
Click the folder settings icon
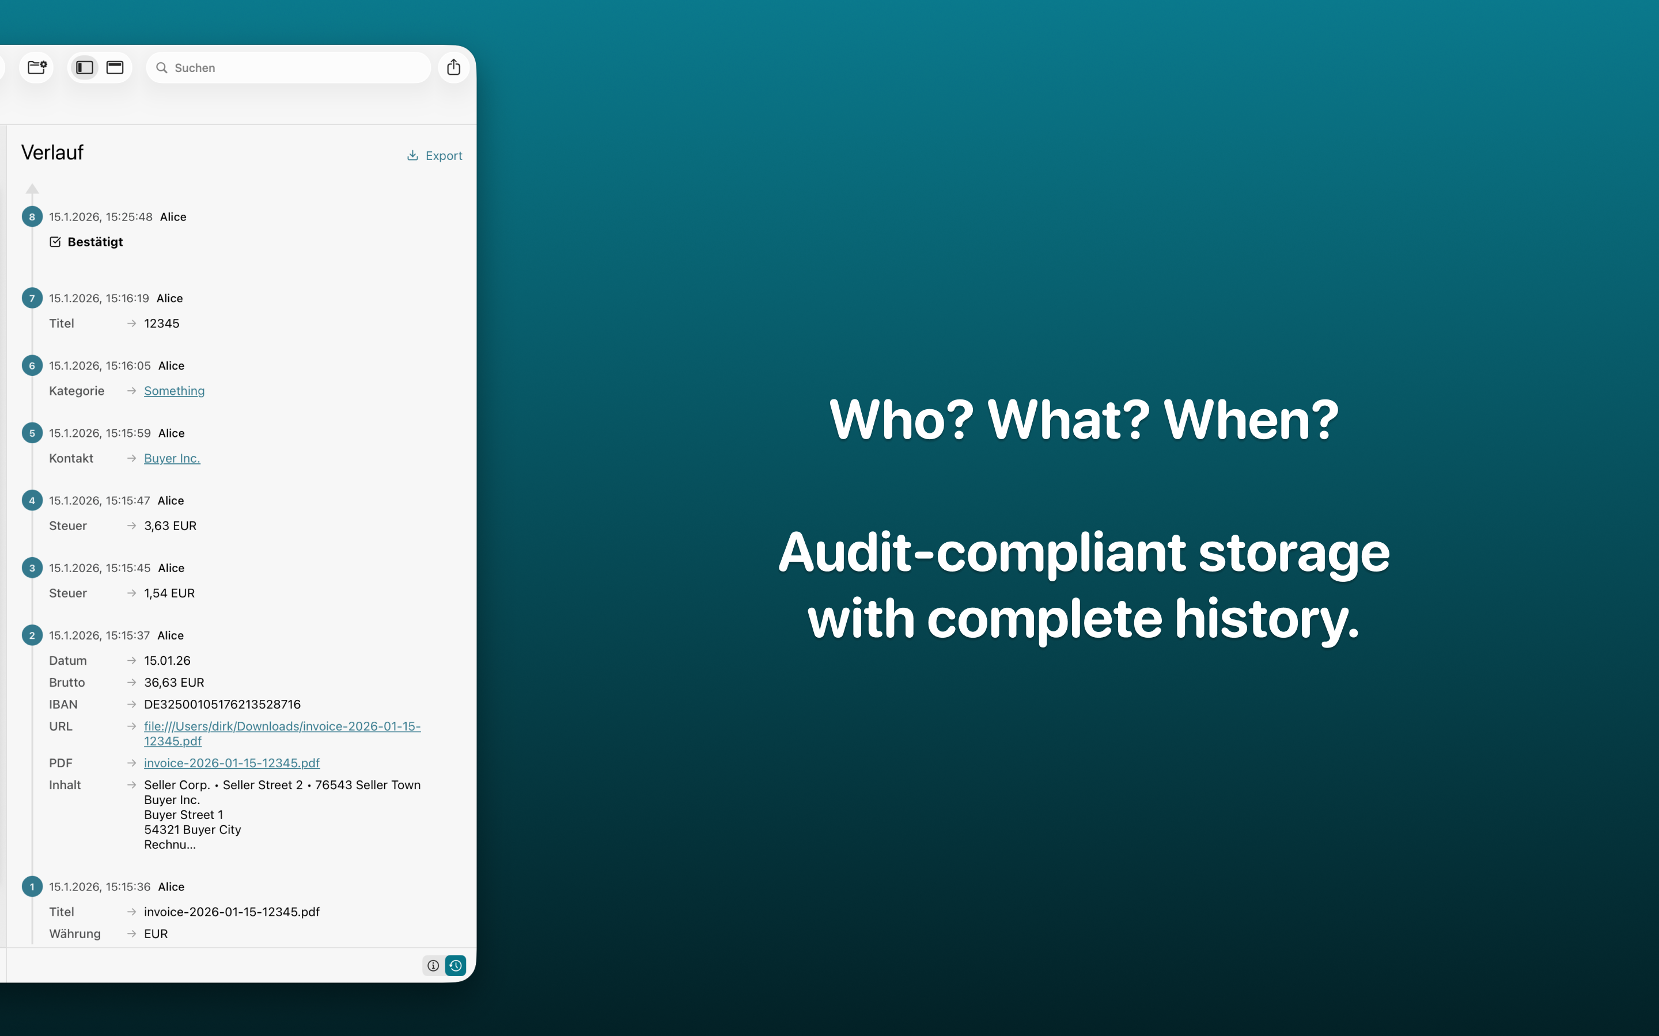pyautogui.click(x=37, y=67)
